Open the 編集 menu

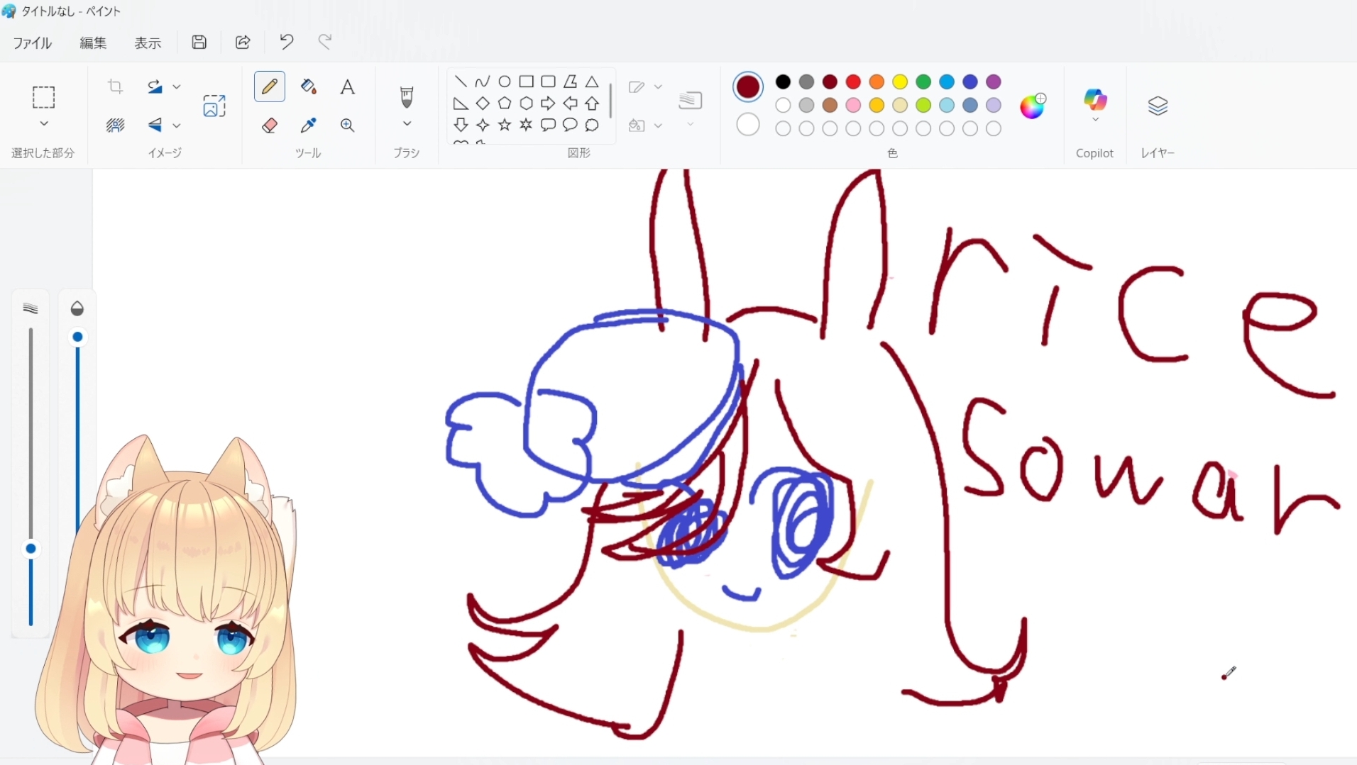coord(93,43)
